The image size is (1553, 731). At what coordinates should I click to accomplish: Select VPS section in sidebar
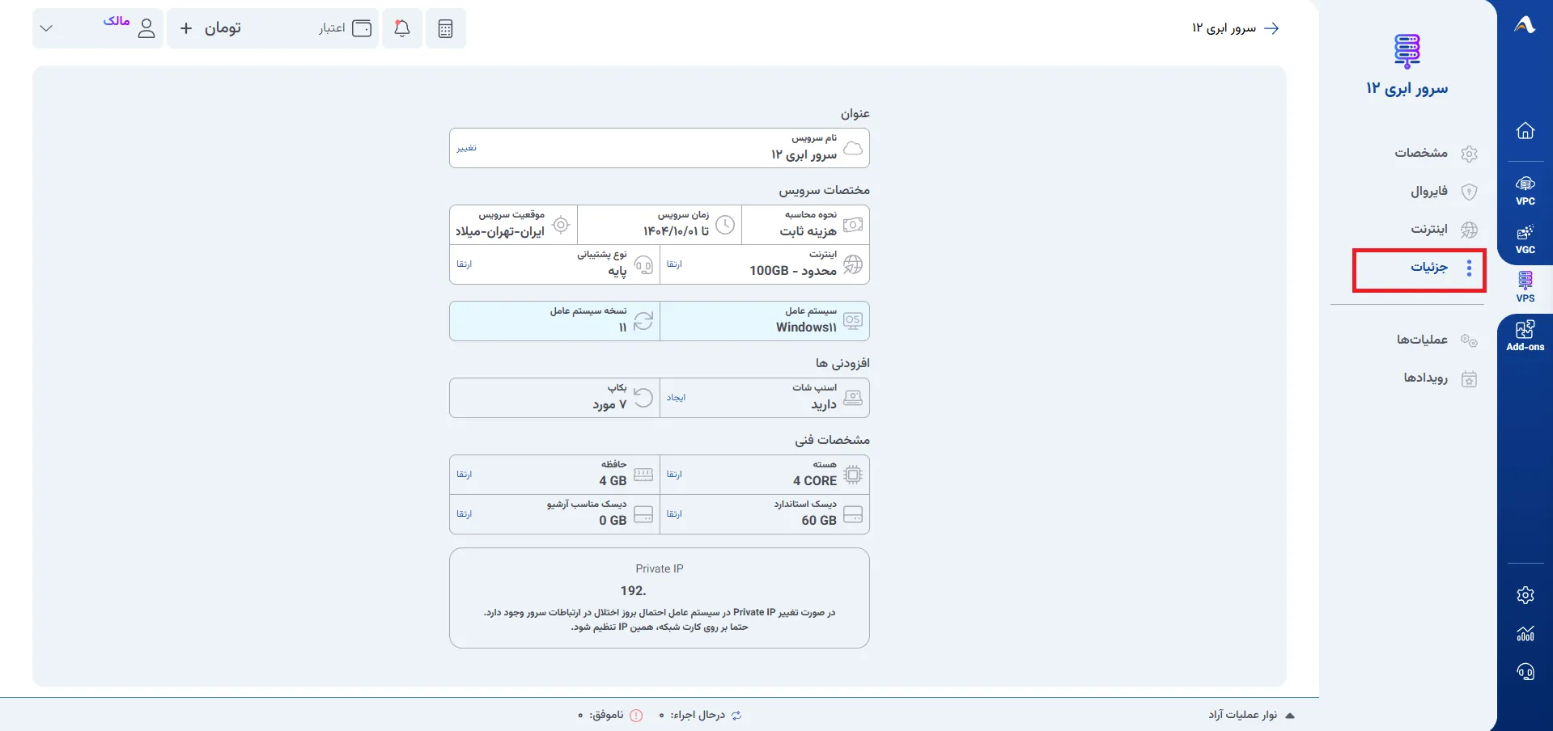coord(1525,288)
